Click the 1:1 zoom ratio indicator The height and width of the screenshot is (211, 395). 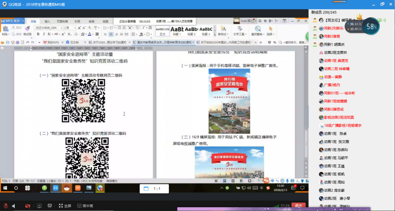click(x=156, y=189)
